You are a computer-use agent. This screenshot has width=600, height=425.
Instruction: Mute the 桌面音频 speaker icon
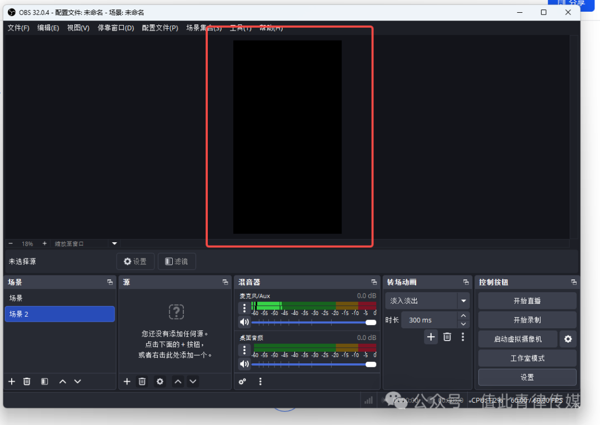pyautogui.click(x=244, y=364)
